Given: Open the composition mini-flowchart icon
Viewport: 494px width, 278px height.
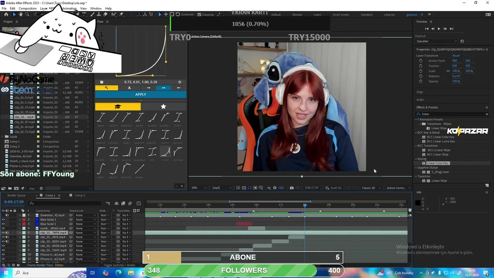Looking at the screenshot, I should pos(108,203).
